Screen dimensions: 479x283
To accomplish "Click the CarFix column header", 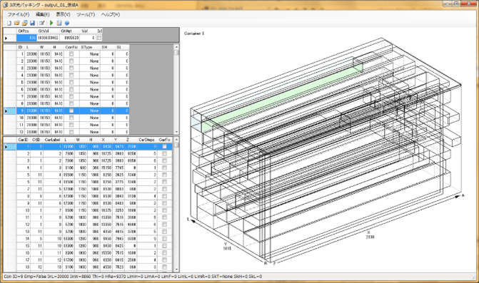I will (165, 140).
